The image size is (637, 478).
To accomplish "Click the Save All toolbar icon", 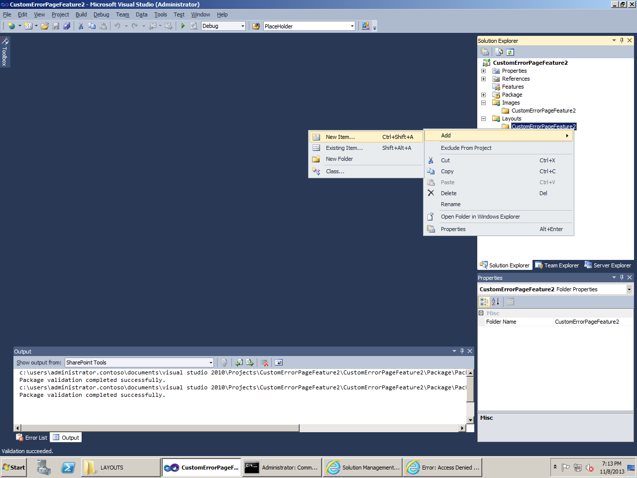I will click(x=67, y=26).
